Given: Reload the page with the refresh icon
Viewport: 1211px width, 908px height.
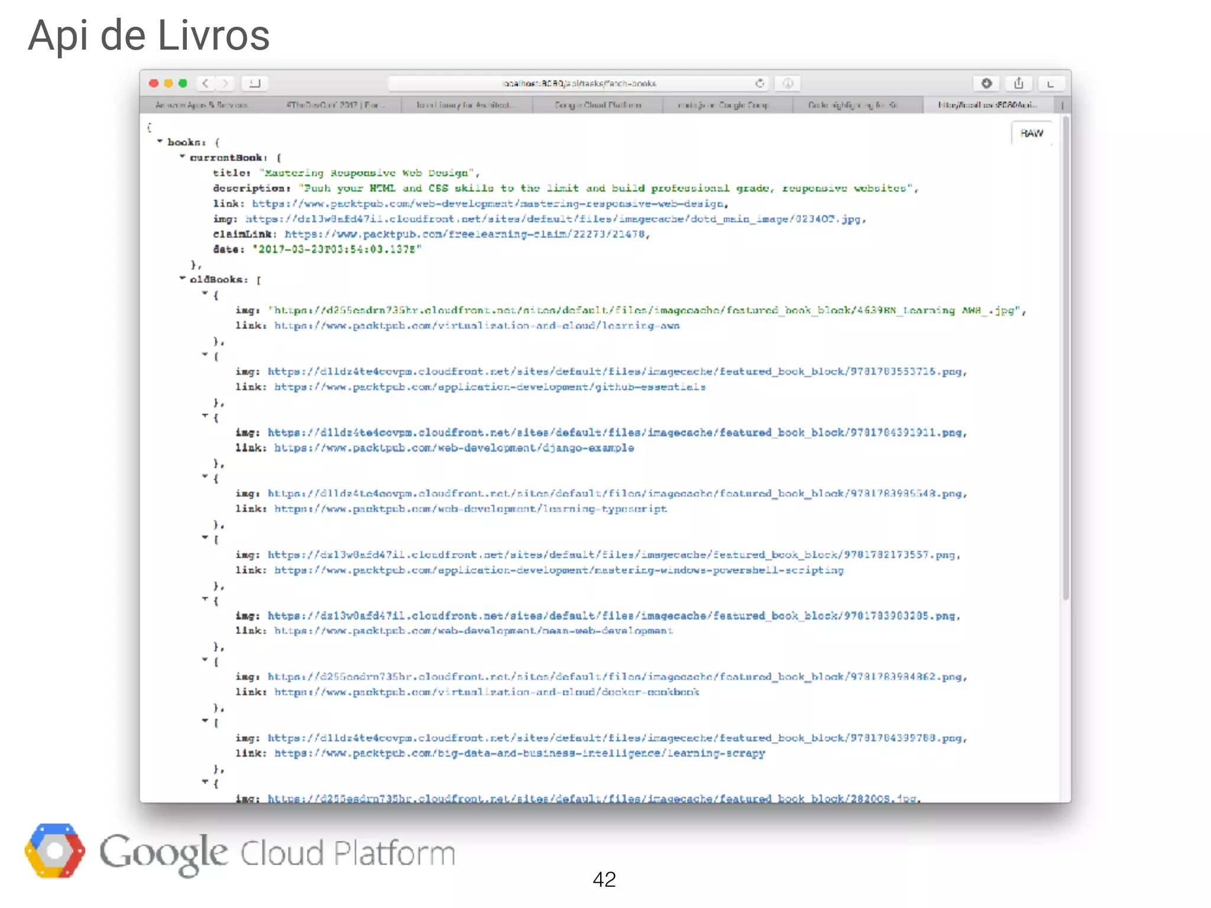Looking at the screenshot, I should (760, 83).
